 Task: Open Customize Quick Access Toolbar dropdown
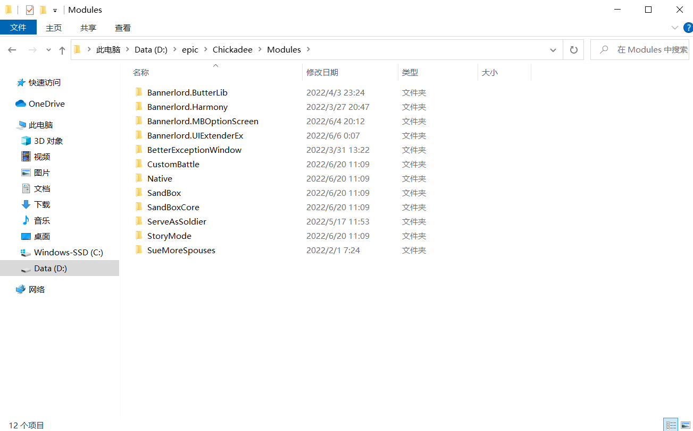tap(55, 10)
